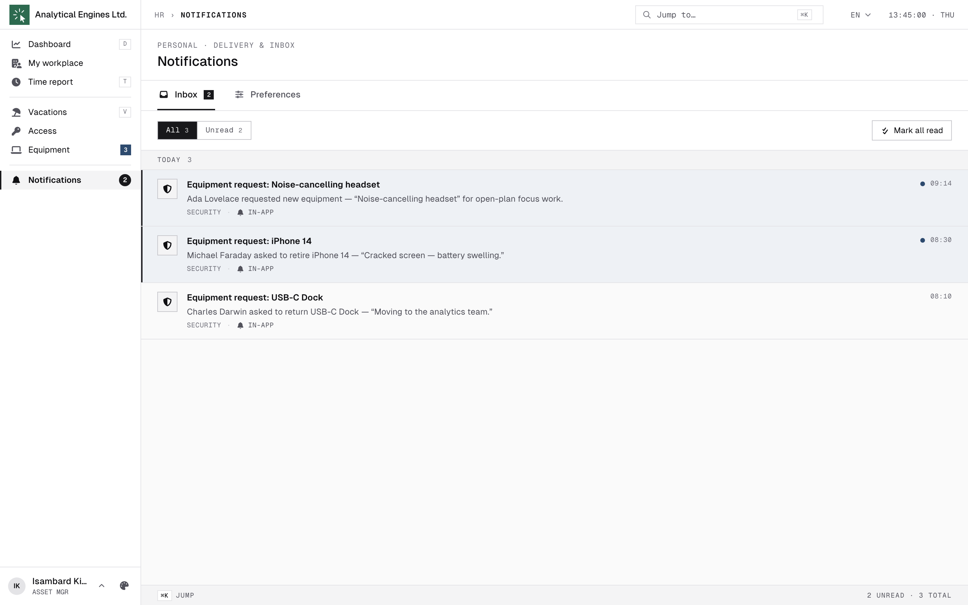The width and height of the screenshot is (968, 605).
Task: Click the 13:45:00 · THU clock
Action: coord(921,15)
